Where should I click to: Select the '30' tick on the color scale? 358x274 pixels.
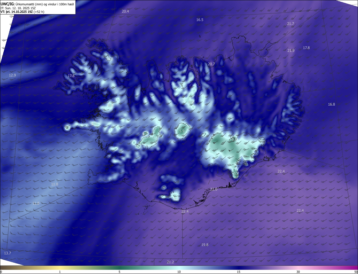tap(298, 272)
